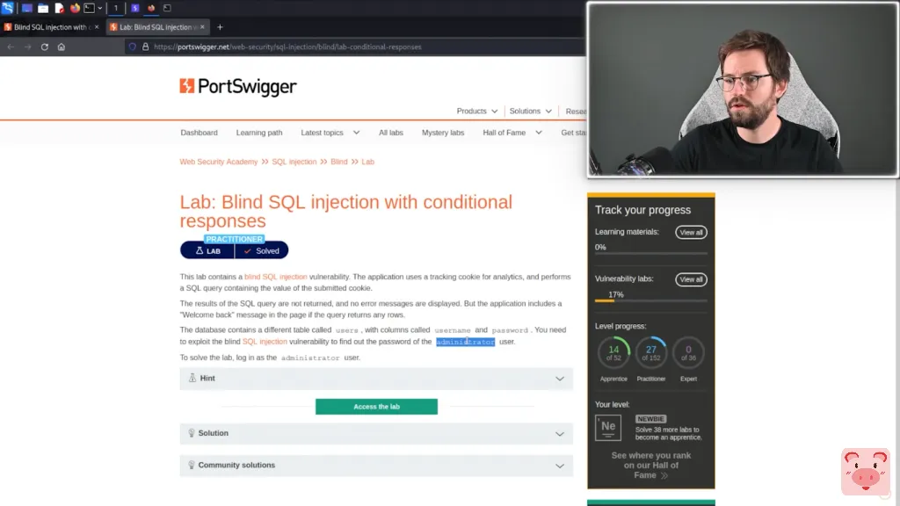Close the Lab: Blind SQL injection tab

tap(203, 27)
